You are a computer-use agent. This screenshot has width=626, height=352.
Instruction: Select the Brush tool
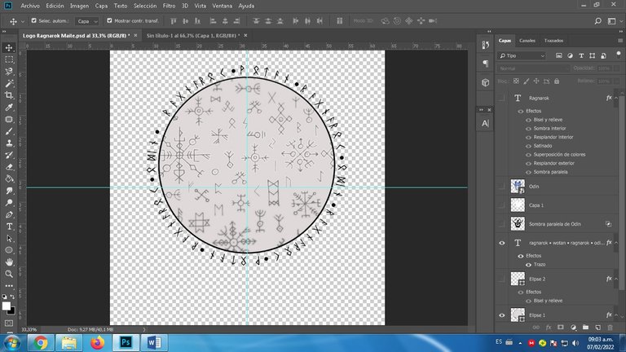tap(9, 131)
